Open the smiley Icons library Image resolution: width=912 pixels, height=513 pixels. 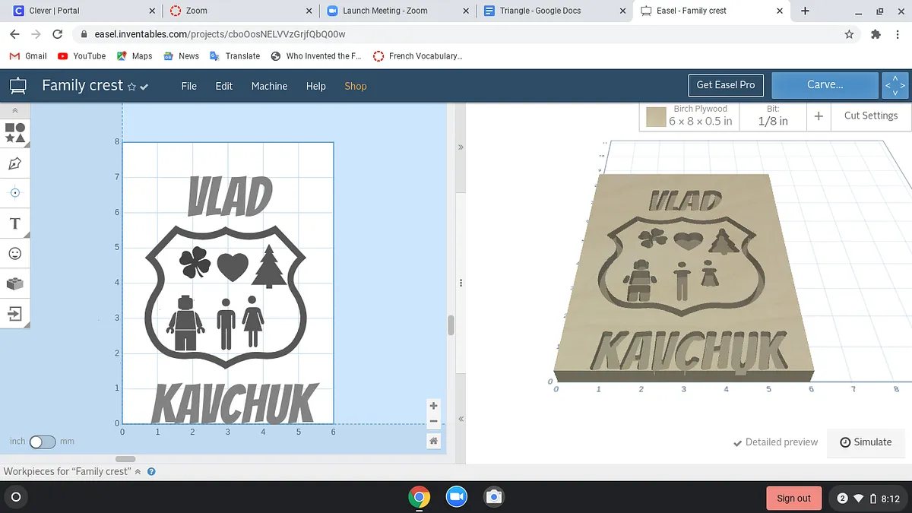pos(15,253)
